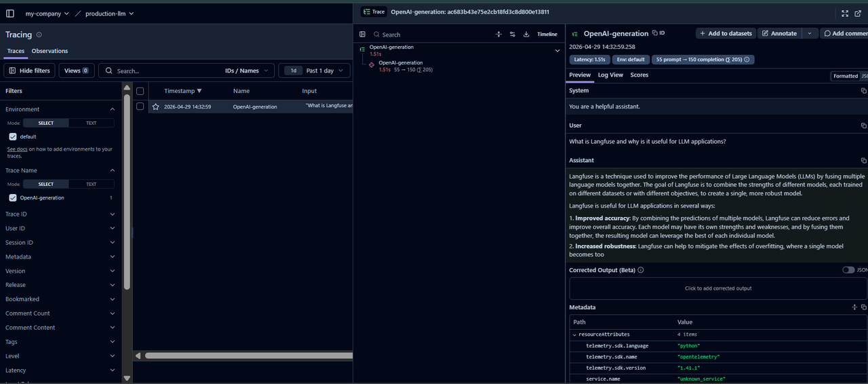Open the Preview tab
This screenshot has height=384, width=868.
580,75
